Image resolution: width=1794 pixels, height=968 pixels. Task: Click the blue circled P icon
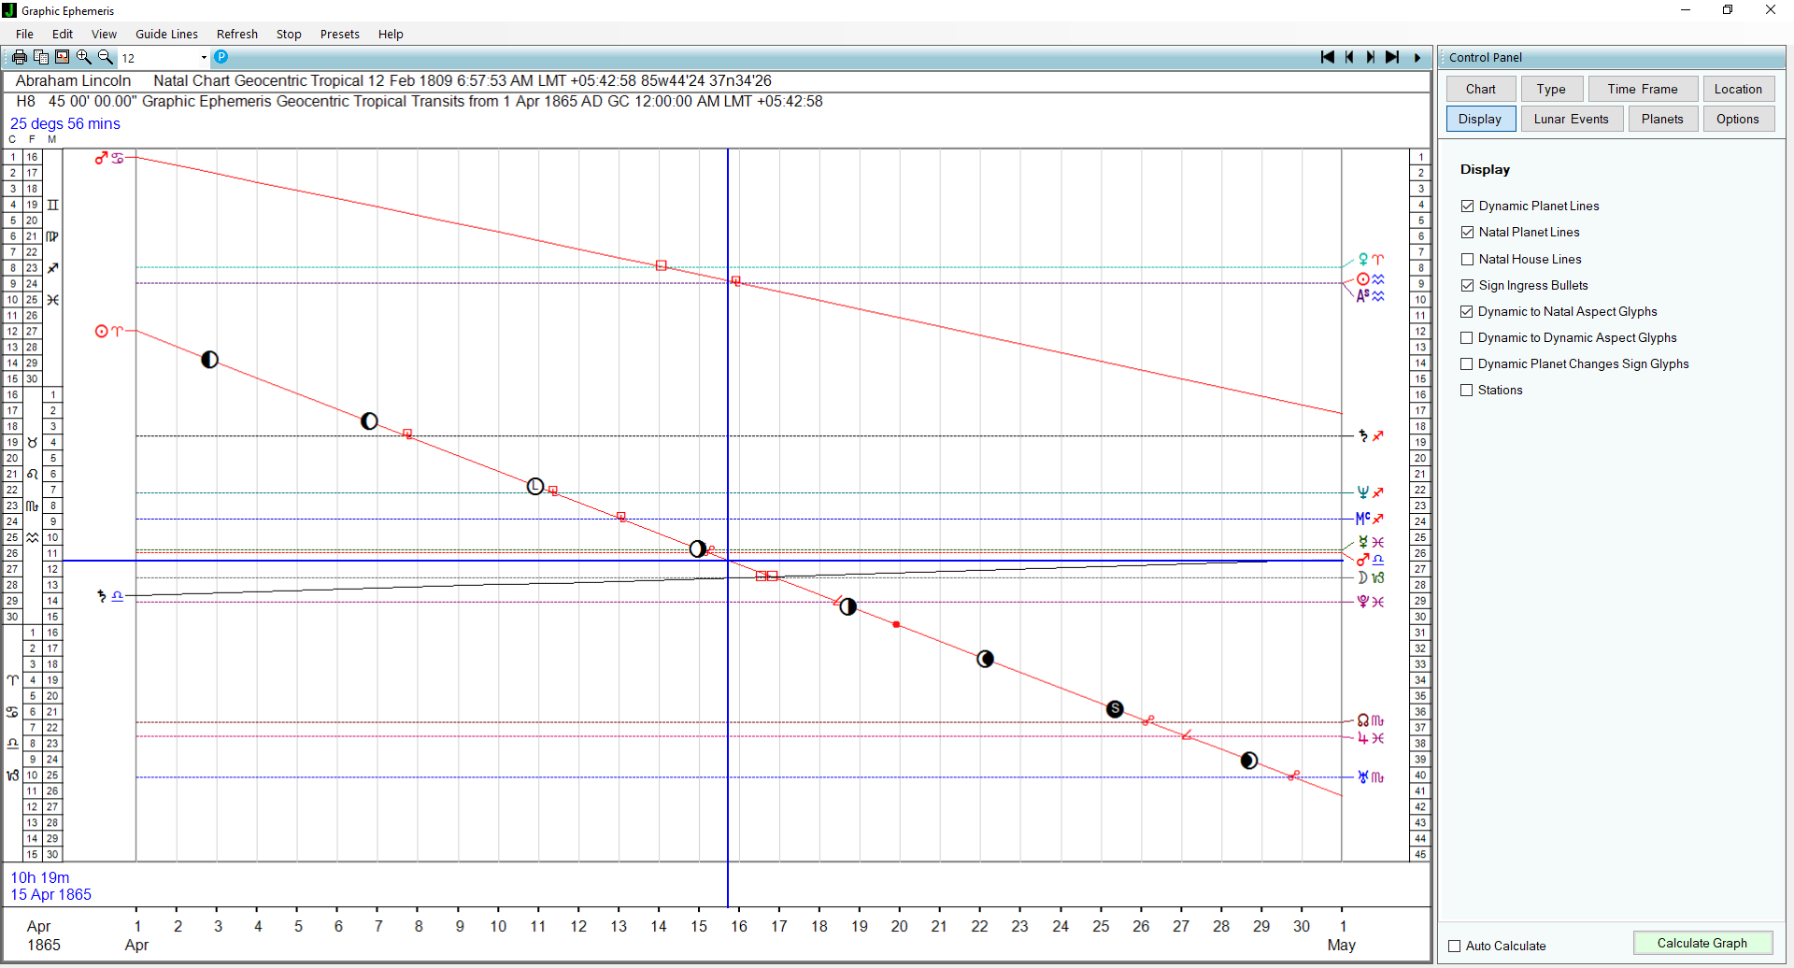point(221,57)
